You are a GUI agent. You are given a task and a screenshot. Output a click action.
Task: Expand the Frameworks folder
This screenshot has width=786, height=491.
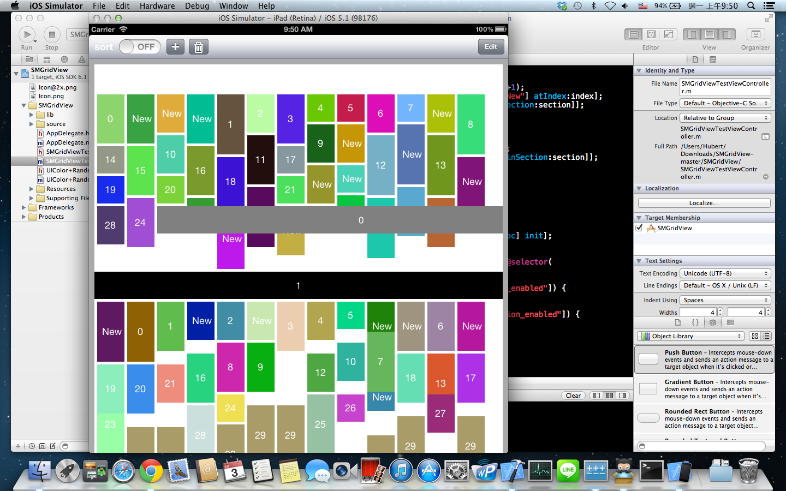pyautogui.click(x=23, y=207)
